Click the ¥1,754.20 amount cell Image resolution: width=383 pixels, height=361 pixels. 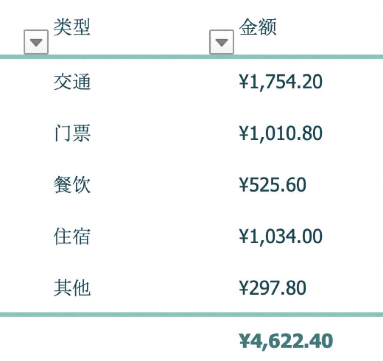point(280,82)
